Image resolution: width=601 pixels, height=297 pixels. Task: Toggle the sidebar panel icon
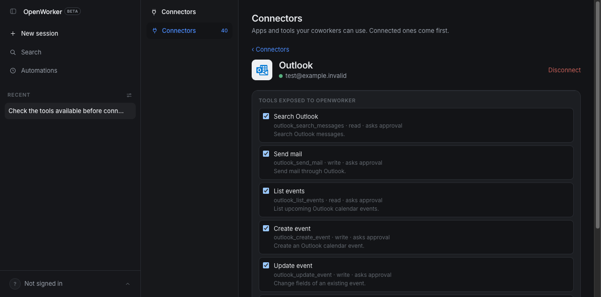pyautogui.click(x=13, y=11)
